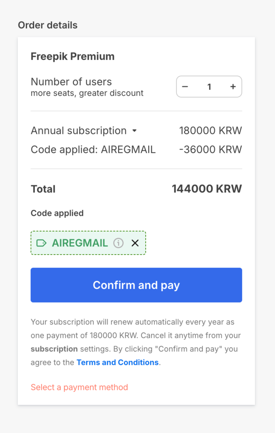Click the bold subscription settings word
The height and width of the screenshot is (433, 275).
point(54,349)
